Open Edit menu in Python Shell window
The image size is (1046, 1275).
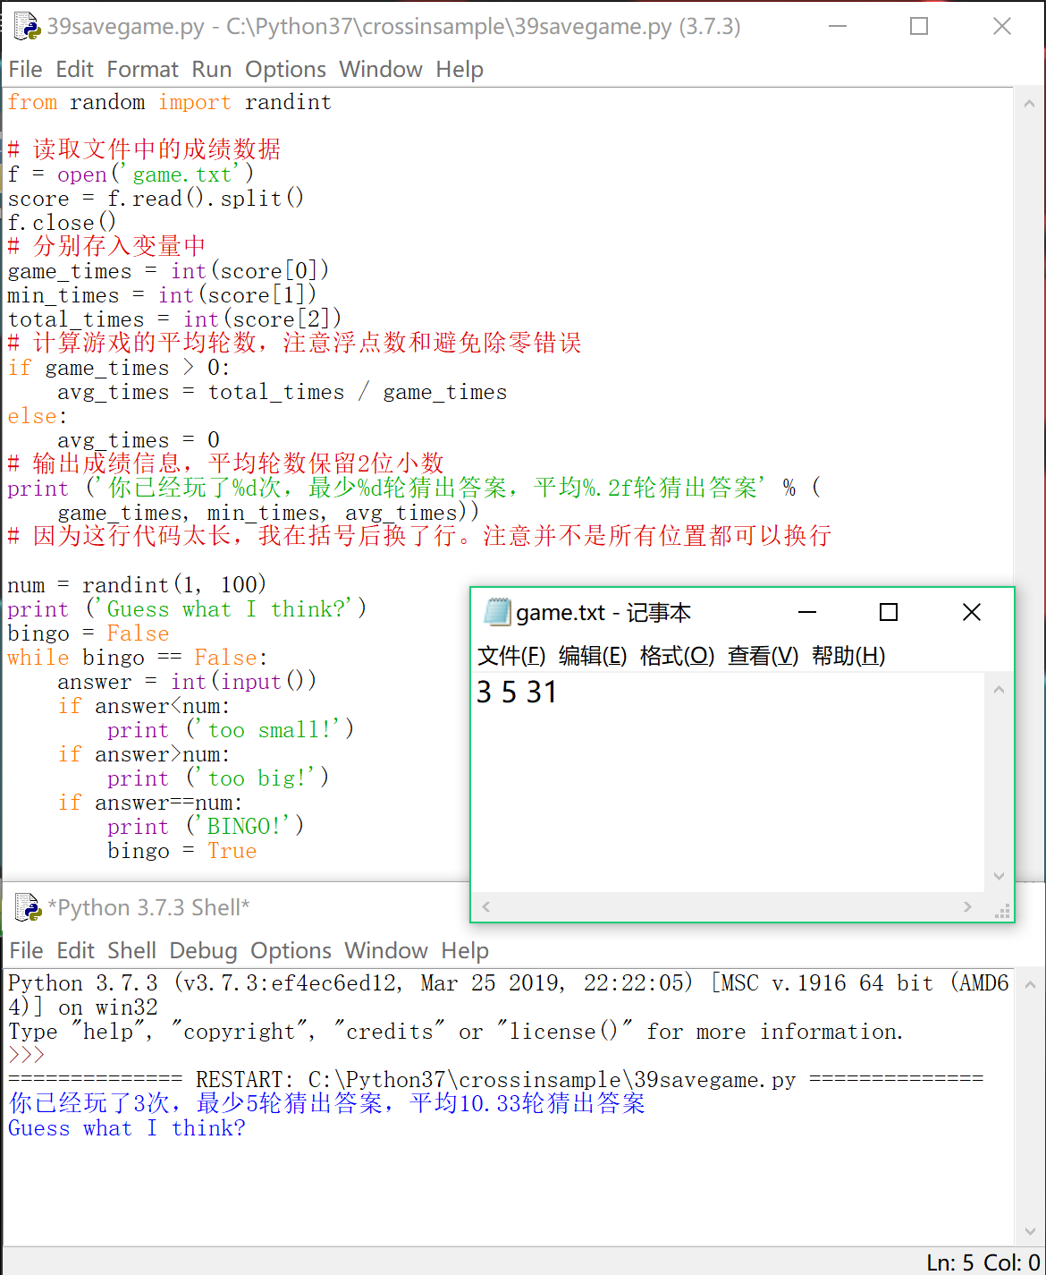point(75,950)
